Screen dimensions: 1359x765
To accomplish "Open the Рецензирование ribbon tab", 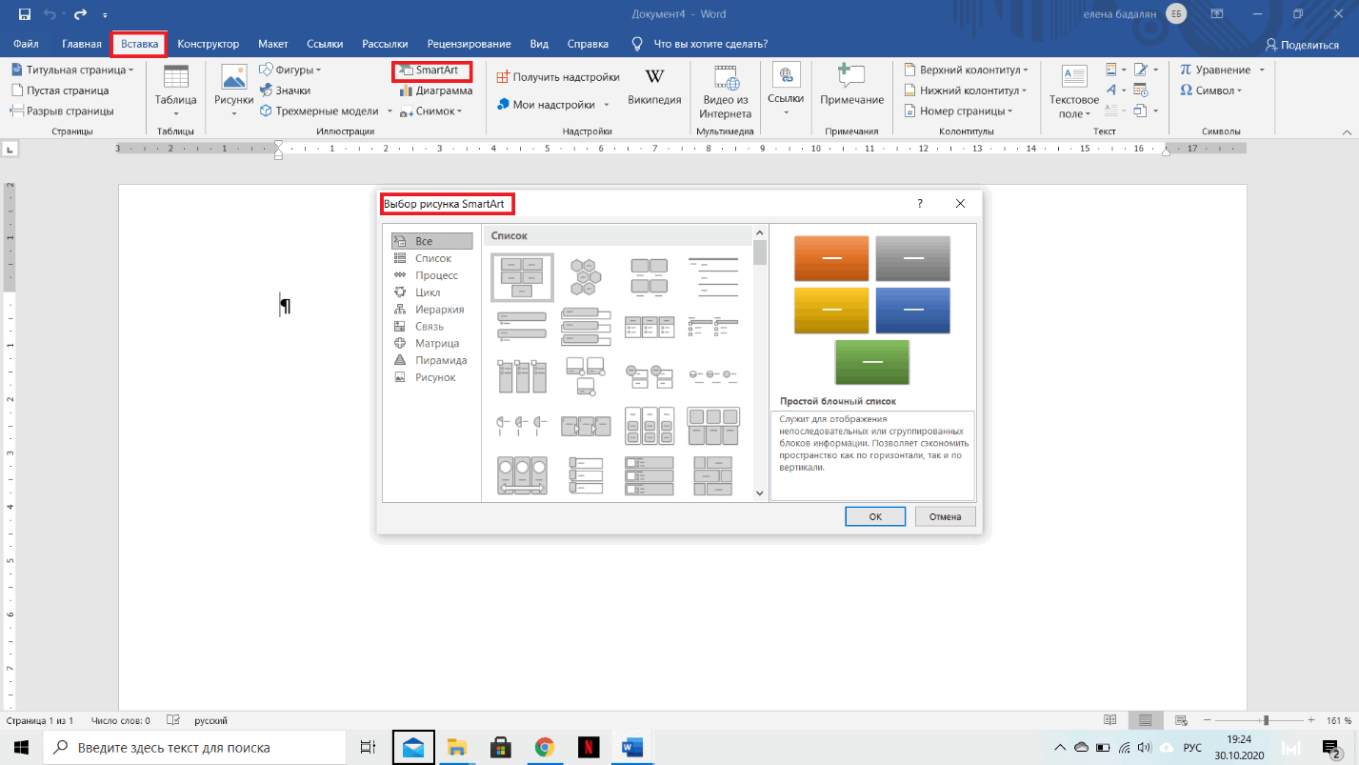I will 469,44.
